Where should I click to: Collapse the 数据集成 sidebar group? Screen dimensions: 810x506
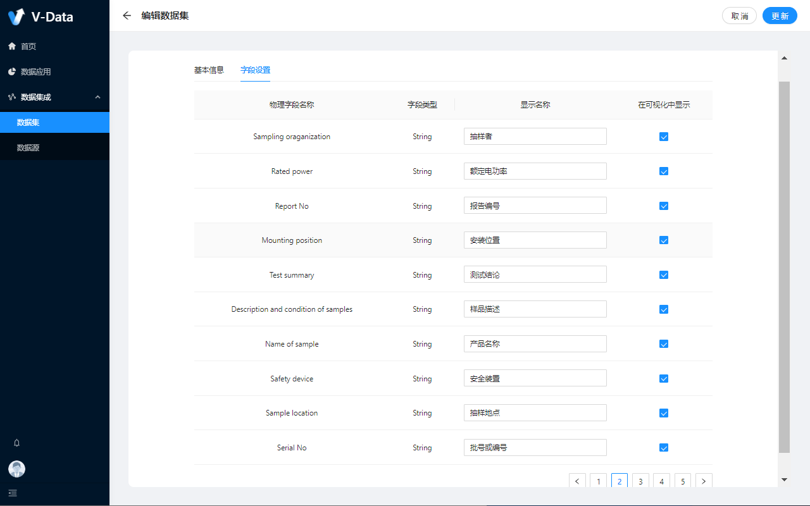[97, 97]
